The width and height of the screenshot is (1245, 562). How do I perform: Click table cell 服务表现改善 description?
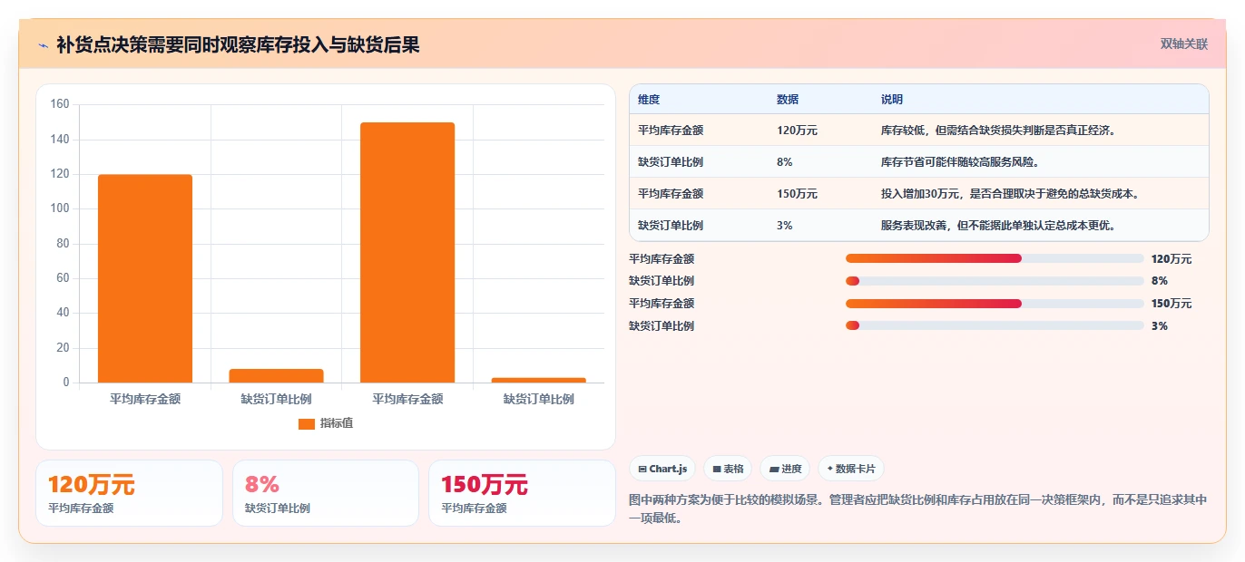click(998, 226)
